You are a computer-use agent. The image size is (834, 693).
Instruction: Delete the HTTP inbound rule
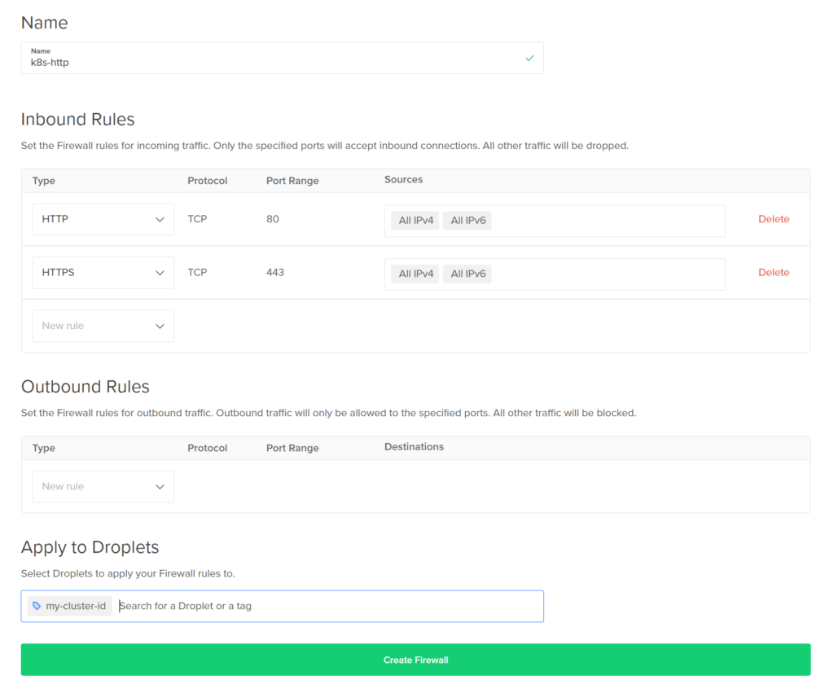[774, 218]
